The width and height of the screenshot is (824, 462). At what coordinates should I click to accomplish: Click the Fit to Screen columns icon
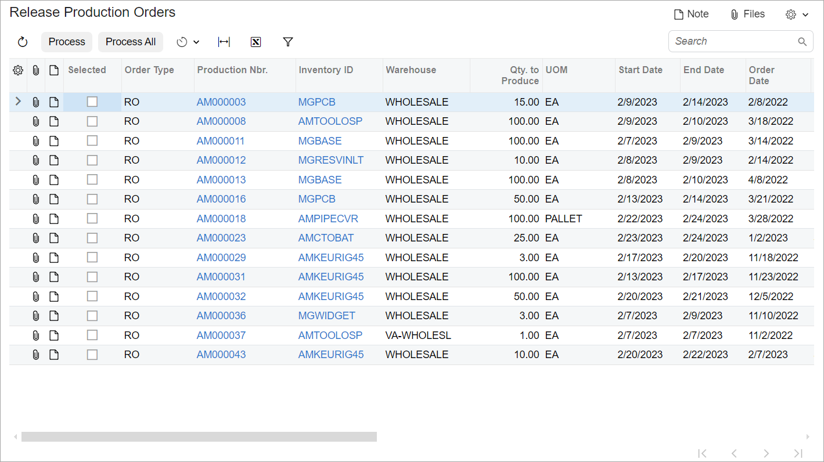224,42
